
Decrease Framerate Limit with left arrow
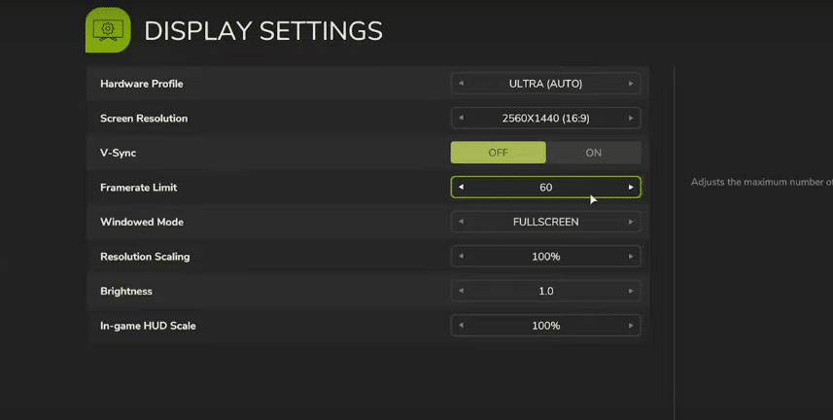tap(461, 187)
